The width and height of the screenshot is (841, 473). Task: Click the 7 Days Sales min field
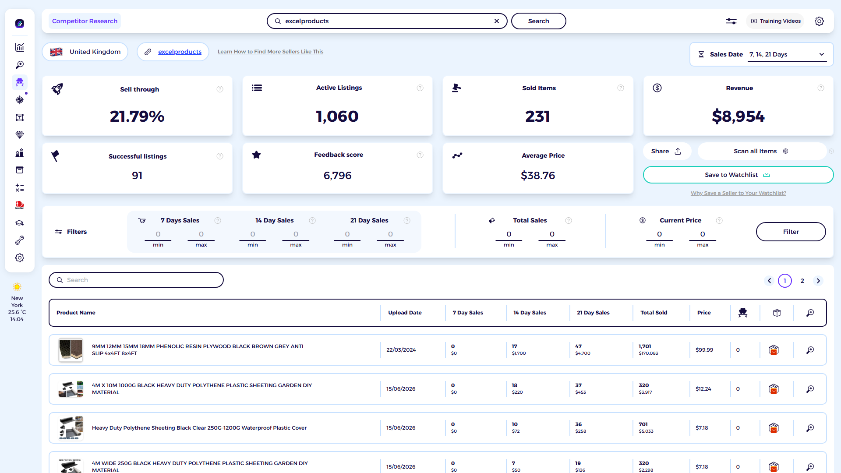pos(158,235)
